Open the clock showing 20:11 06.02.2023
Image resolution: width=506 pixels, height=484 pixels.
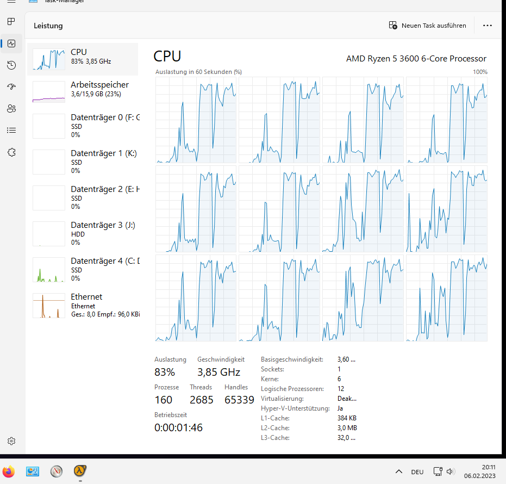[x=479, y=471]
